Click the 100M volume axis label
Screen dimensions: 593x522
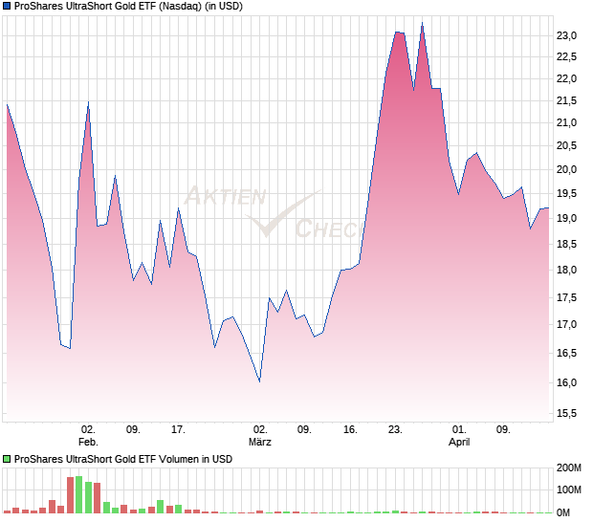pyautogui.click(x=570, y=490)
